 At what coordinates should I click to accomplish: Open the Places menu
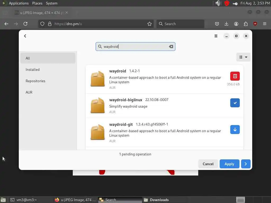[37, 3]
